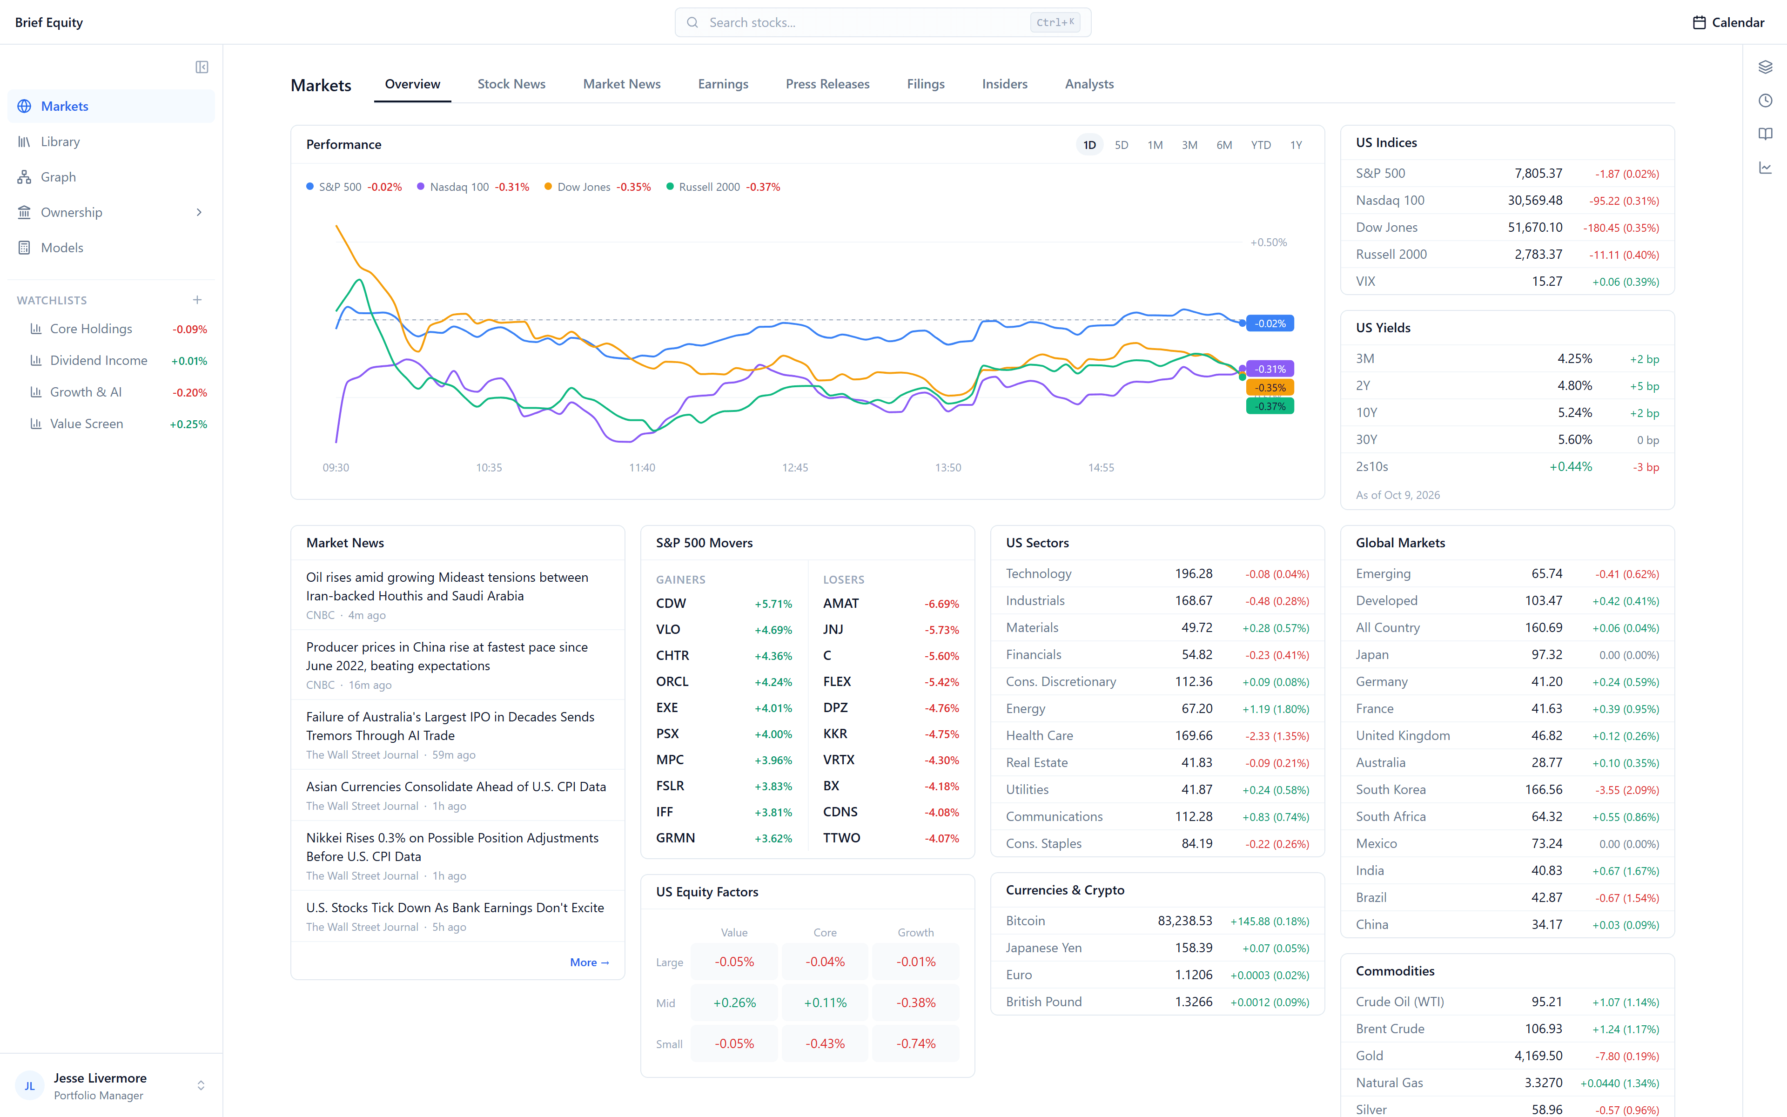Click the Markets globe icon
The height and width of the screenshot is (1117, 1787).
(x=24, y=107)
